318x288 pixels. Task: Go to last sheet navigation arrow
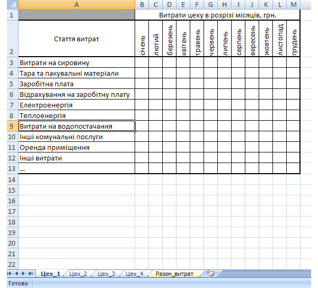(30, 274)
